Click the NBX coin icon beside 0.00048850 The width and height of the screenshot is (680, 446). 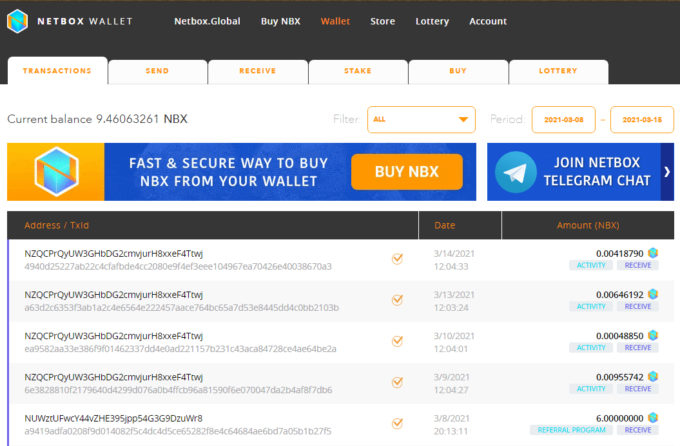[653, 335]
